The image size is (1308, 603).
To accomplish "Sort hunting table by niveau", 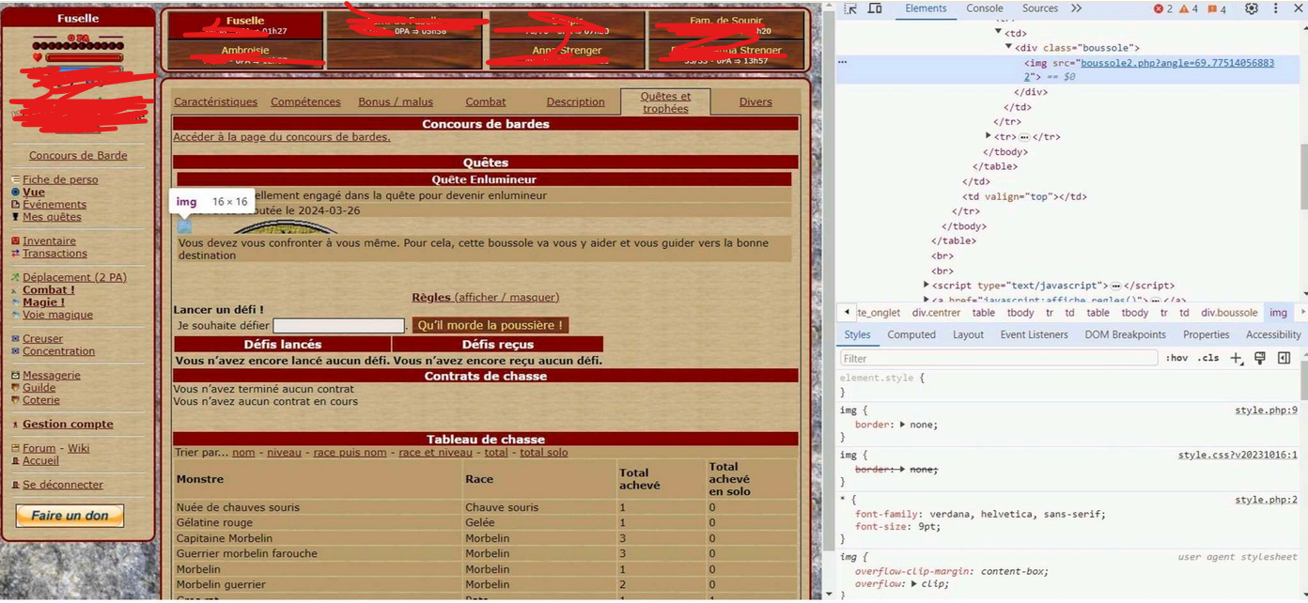I will [x=284, y=453].
